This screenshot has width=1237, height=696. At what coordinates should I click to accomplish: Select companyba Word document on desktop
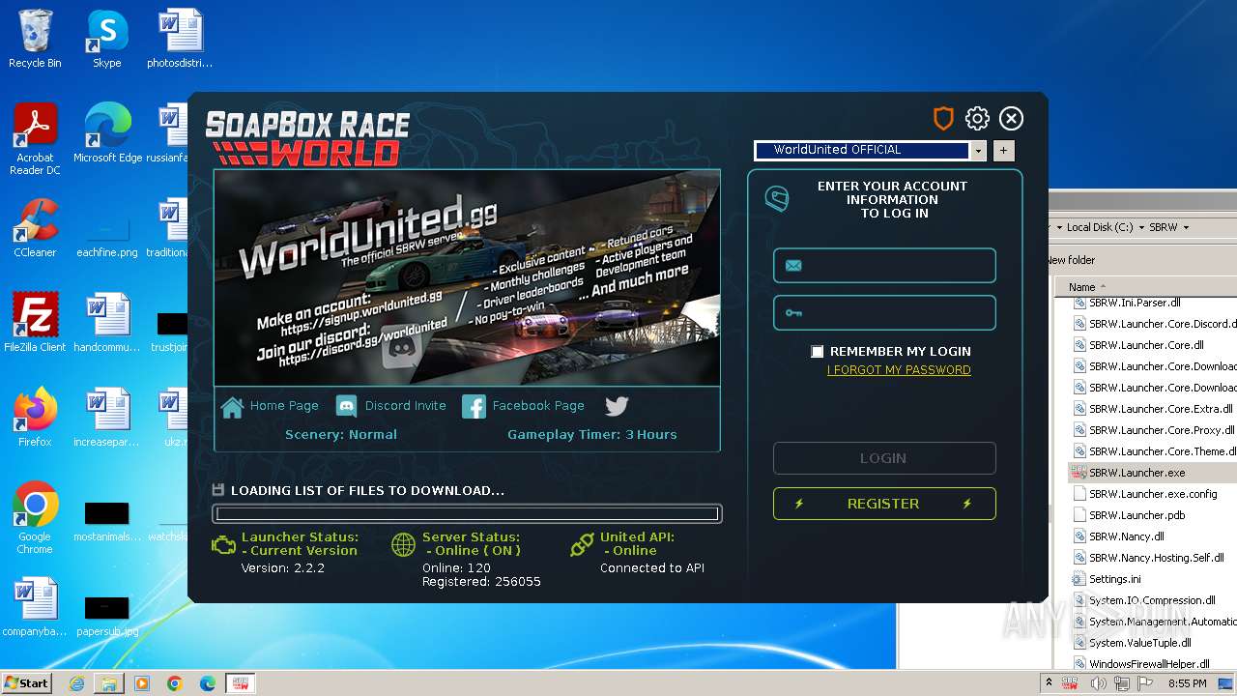tap(35, 608)
